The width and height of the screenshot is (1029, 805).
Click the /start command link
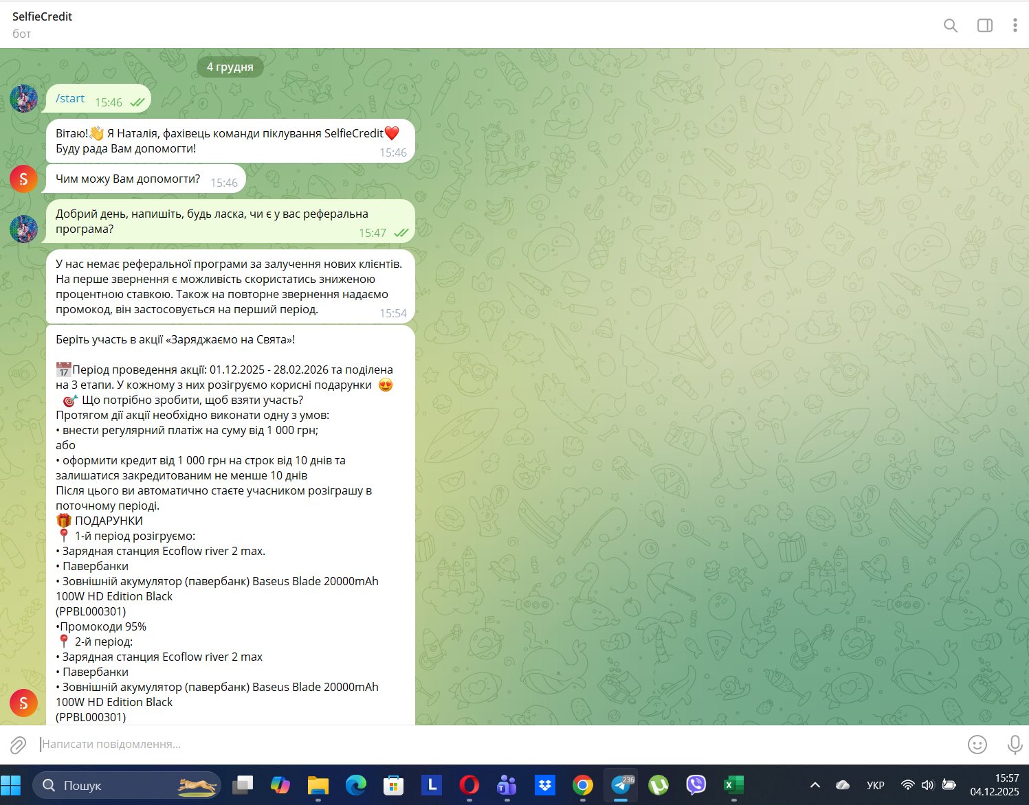pyautogui.click(x=70, y=98)
